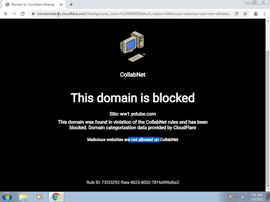Open Windows Explorer from the taskbar
Image resolution: width=270 pixels, height=202 pixels.
click(x=23, y=197)
